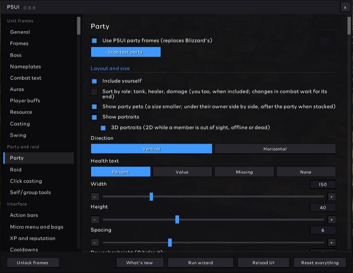The height and width of the screenshot is (273, 353).
Task: Decrease Width with minus button
Action: (95, 197)
